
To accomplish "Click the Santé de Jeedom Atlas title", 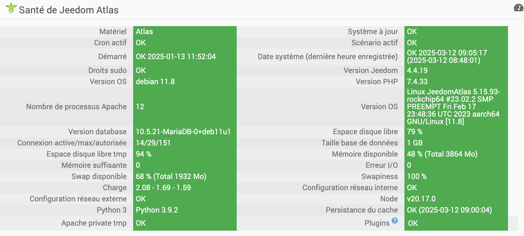I will (69, 10).
